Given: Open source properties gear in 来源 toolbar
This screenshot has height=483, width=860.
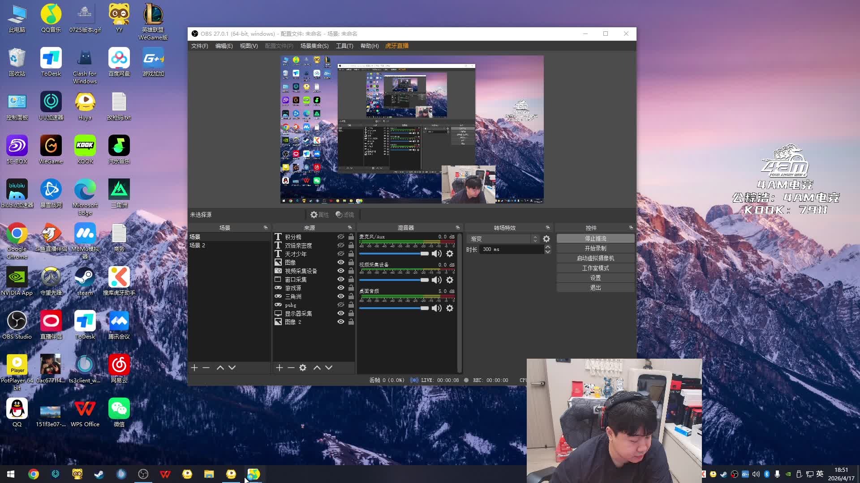Looking at the screenshot, I should coord(303,368).
